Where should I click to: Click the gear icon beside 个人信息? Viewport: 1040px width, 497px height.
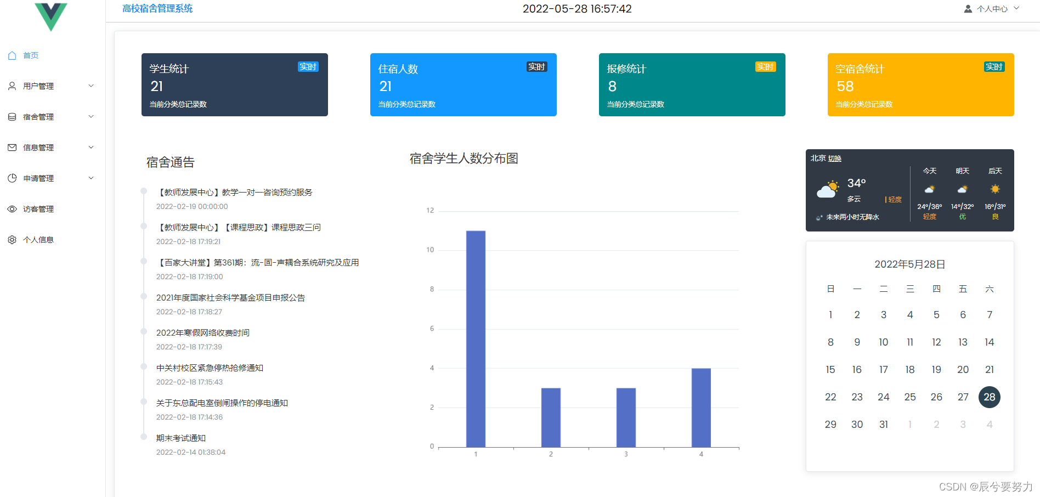coord(12,239)
